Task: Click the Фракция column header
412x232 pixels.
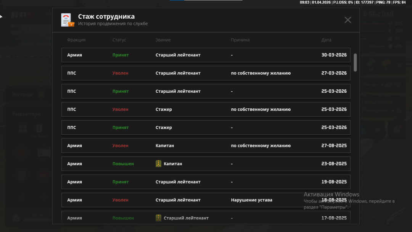Action: (x=76, y=40)
